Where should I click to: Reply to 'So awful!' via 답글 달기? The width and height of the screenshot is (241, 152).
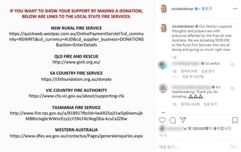[x=208, y=71]
